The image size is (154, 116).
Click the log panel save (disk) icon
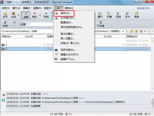(3, 100)
